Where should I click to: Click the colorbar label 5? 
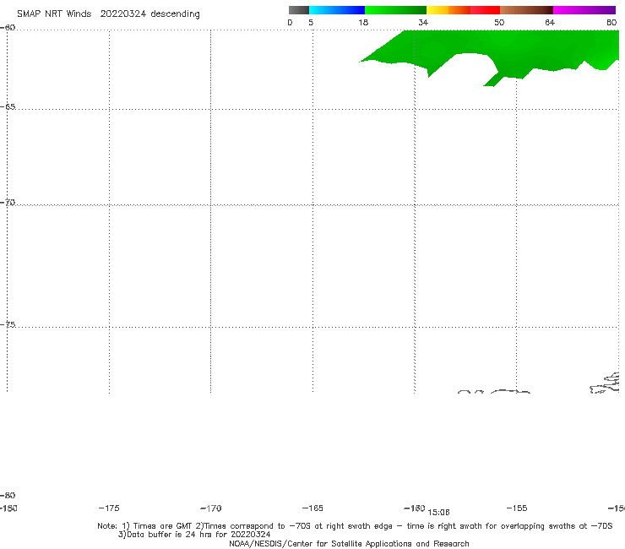click(311, 23)
